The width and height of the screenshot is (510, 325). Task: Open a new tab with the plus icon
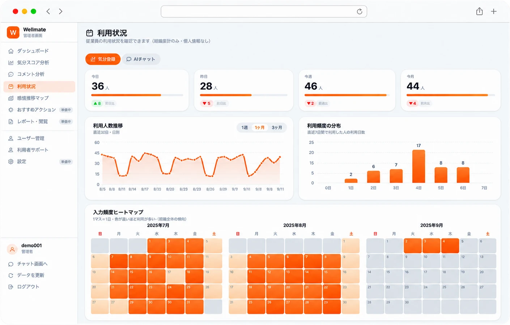tap(494, 12)
